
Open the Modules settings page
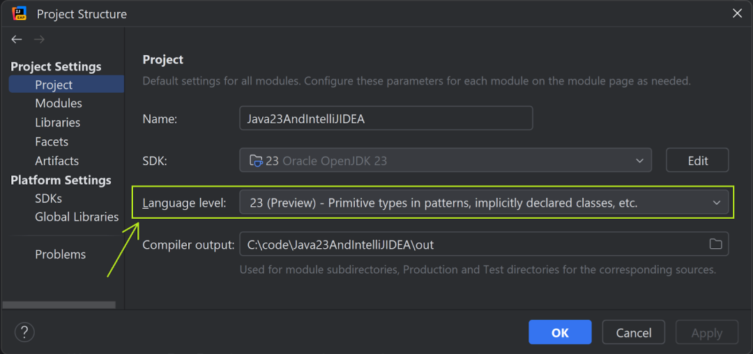coord(59,103)
